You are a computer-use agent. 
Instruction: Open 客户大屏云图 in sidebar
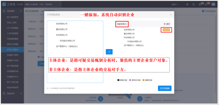[x=13, y=82]
